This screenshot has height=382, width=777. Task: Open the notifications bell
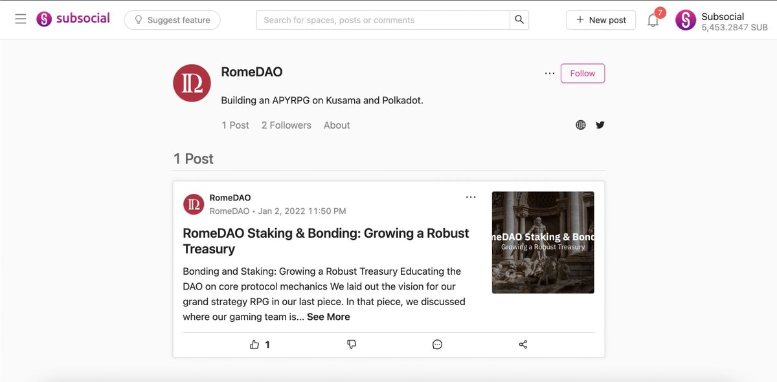pos(653,20)
